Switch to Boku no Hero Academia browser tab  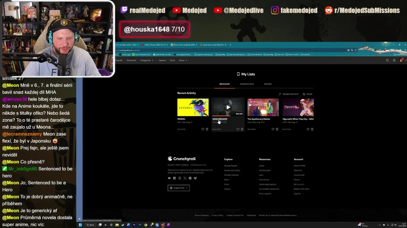184,45
